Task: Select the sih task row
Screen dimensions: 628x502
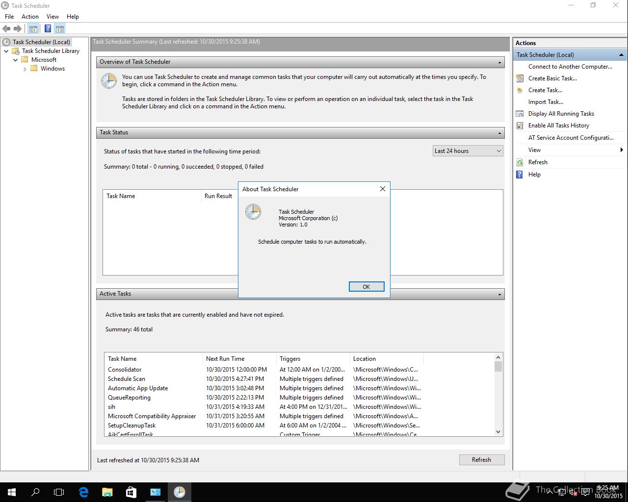Action: pyautogui.click(x=263, y=407)
